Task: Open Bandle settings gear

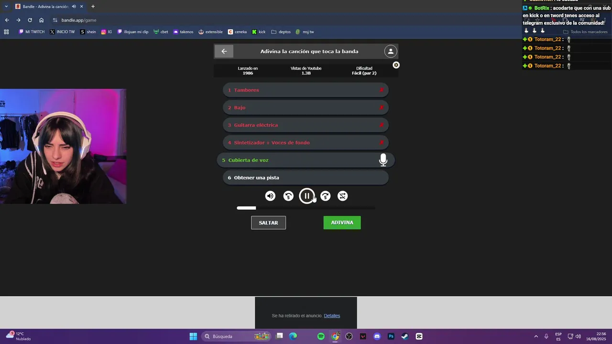Action: (x=396, y=65)
